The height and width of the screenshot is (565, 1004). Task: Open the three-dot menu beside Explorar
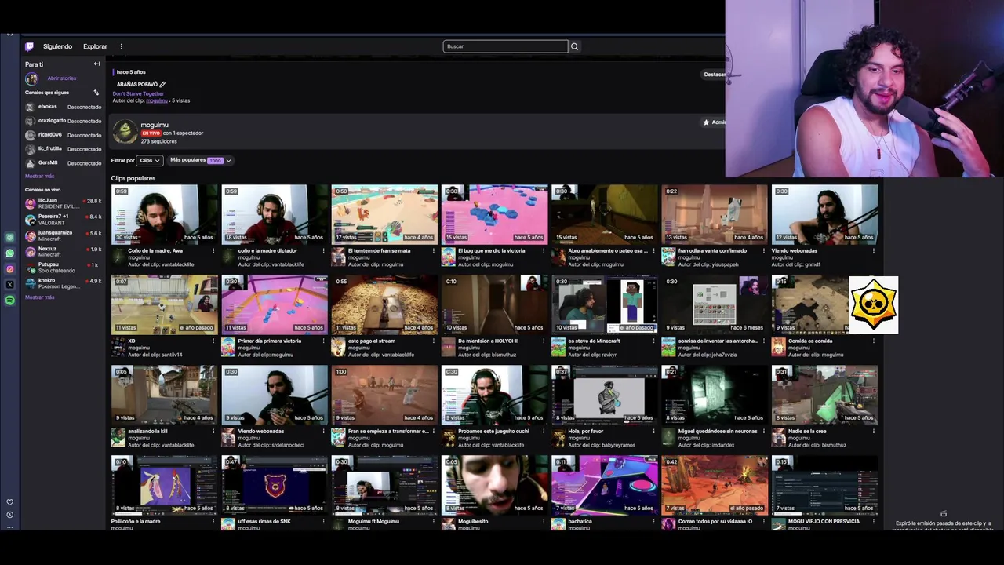pos(121,46)
